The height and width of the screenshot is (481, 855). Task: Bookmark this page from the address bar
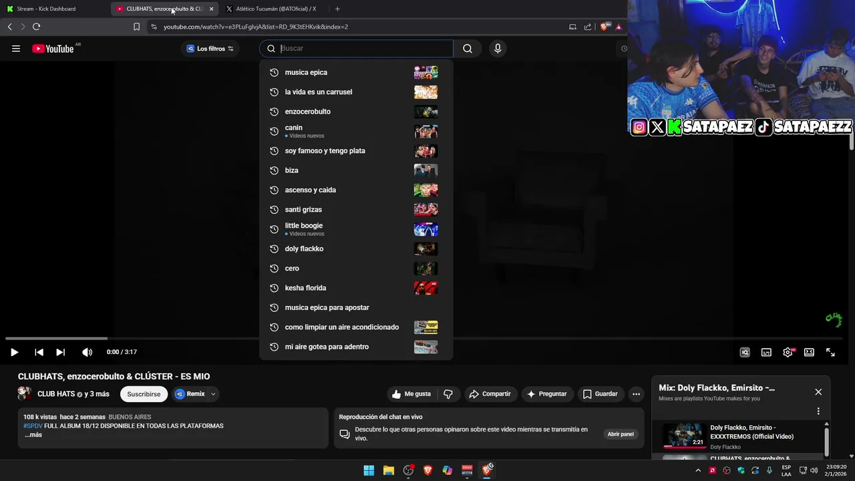tap(136, 27)
